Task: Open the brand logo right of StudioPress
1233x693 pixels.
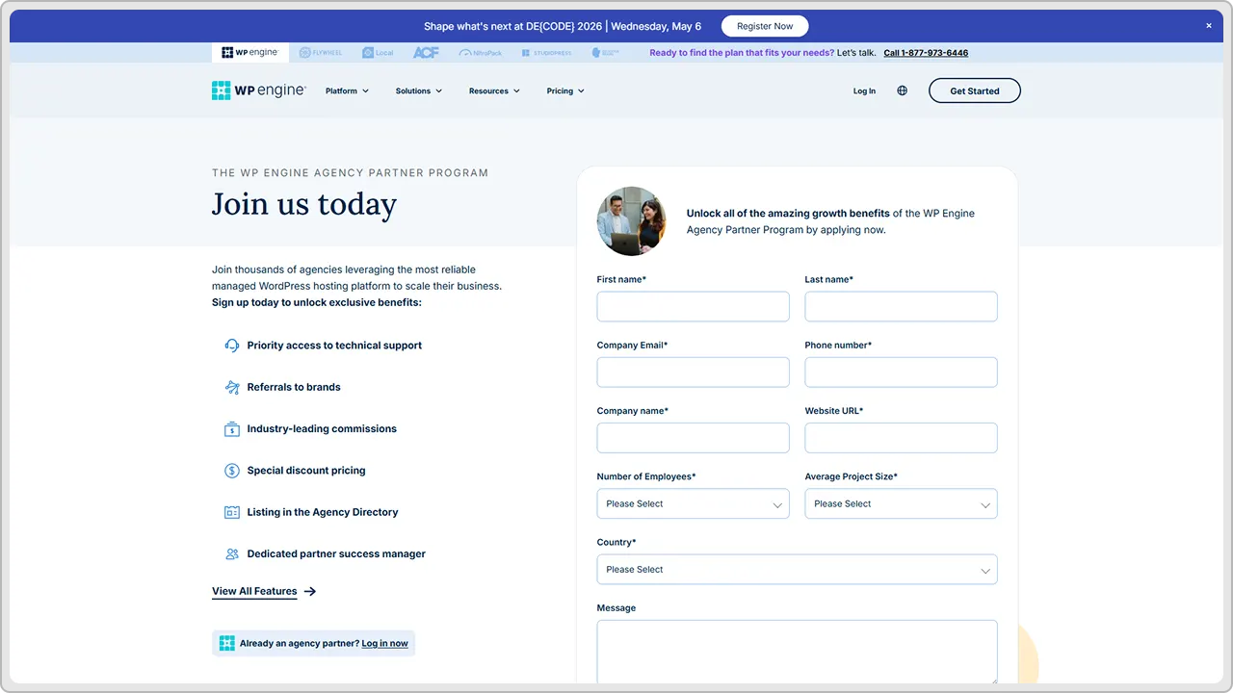Action: pyautogui.click(x=605, y=53)
